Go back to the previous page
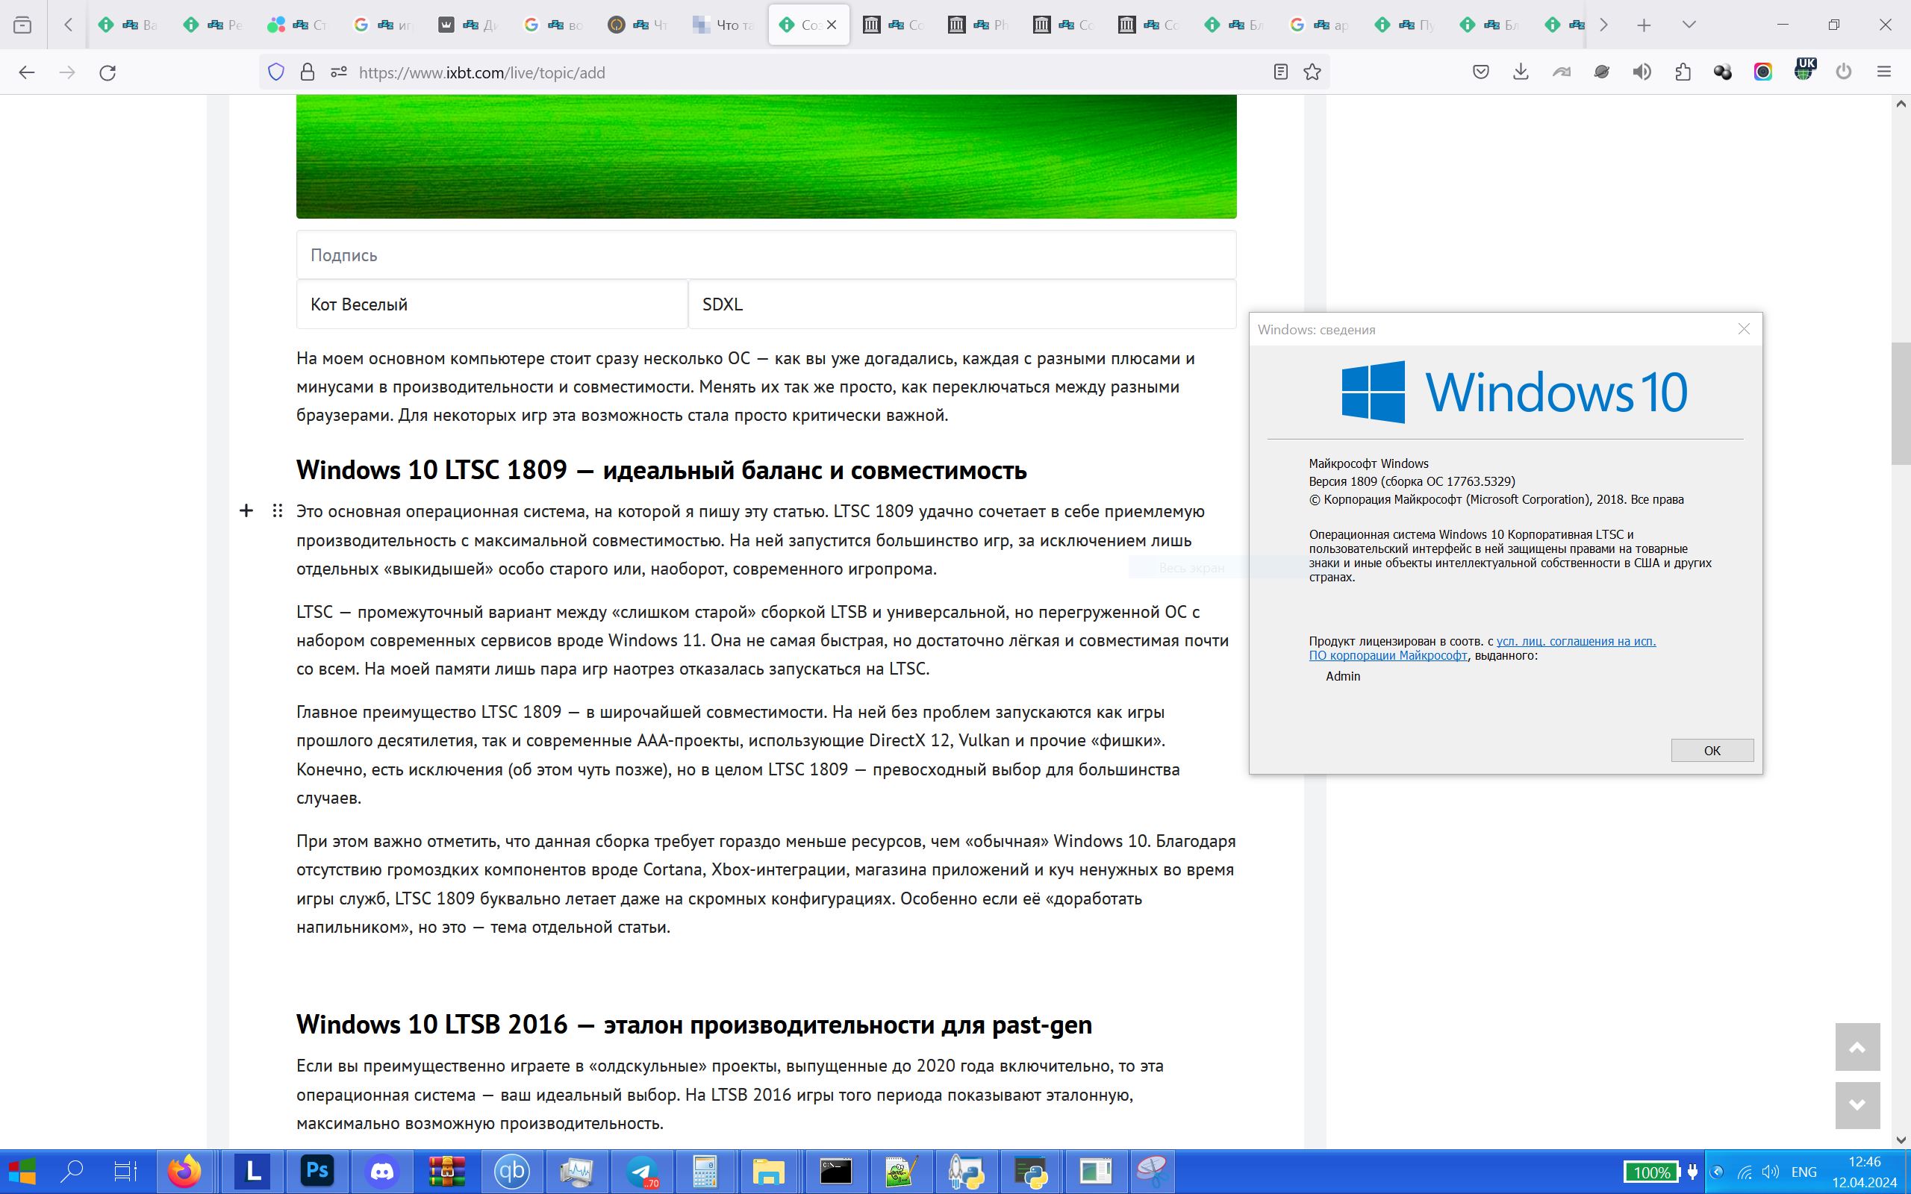1911x1194 pixels. [27, 72]
